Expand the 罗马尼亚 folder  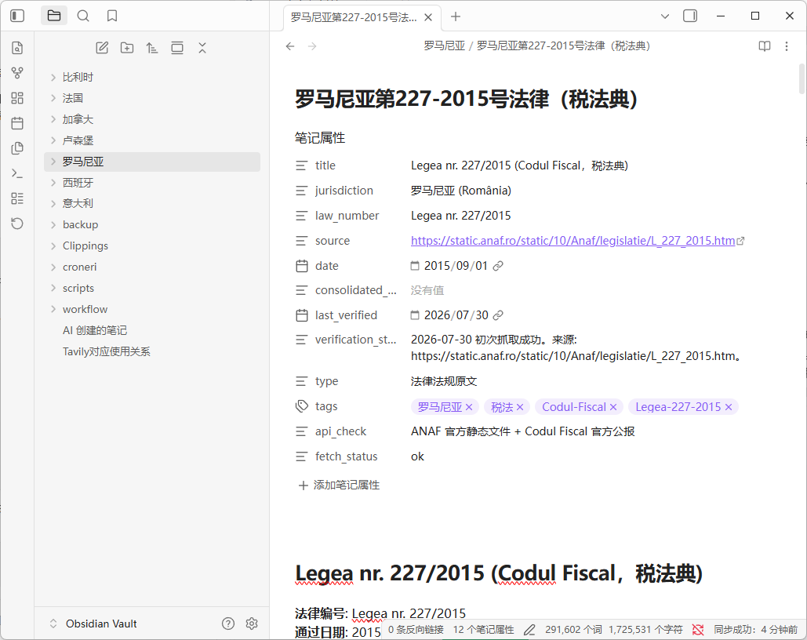click(x=53, y=162)
